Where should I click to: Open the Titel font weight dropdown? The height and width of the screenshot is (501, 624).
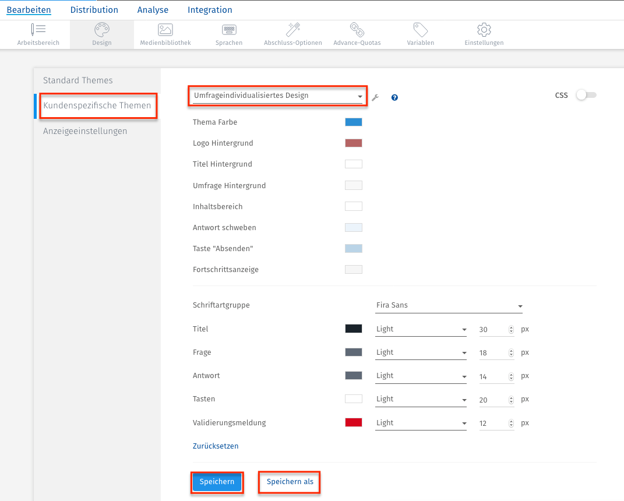point(421,329)
